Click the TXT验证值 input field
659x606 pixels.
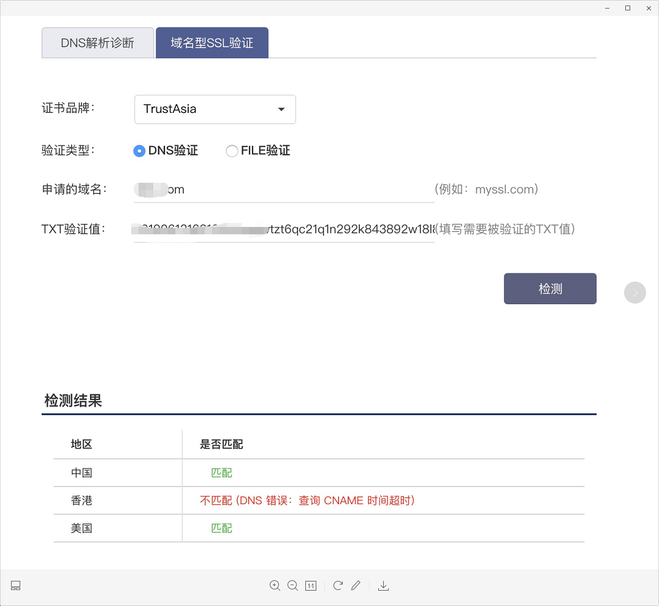(282, 229)
